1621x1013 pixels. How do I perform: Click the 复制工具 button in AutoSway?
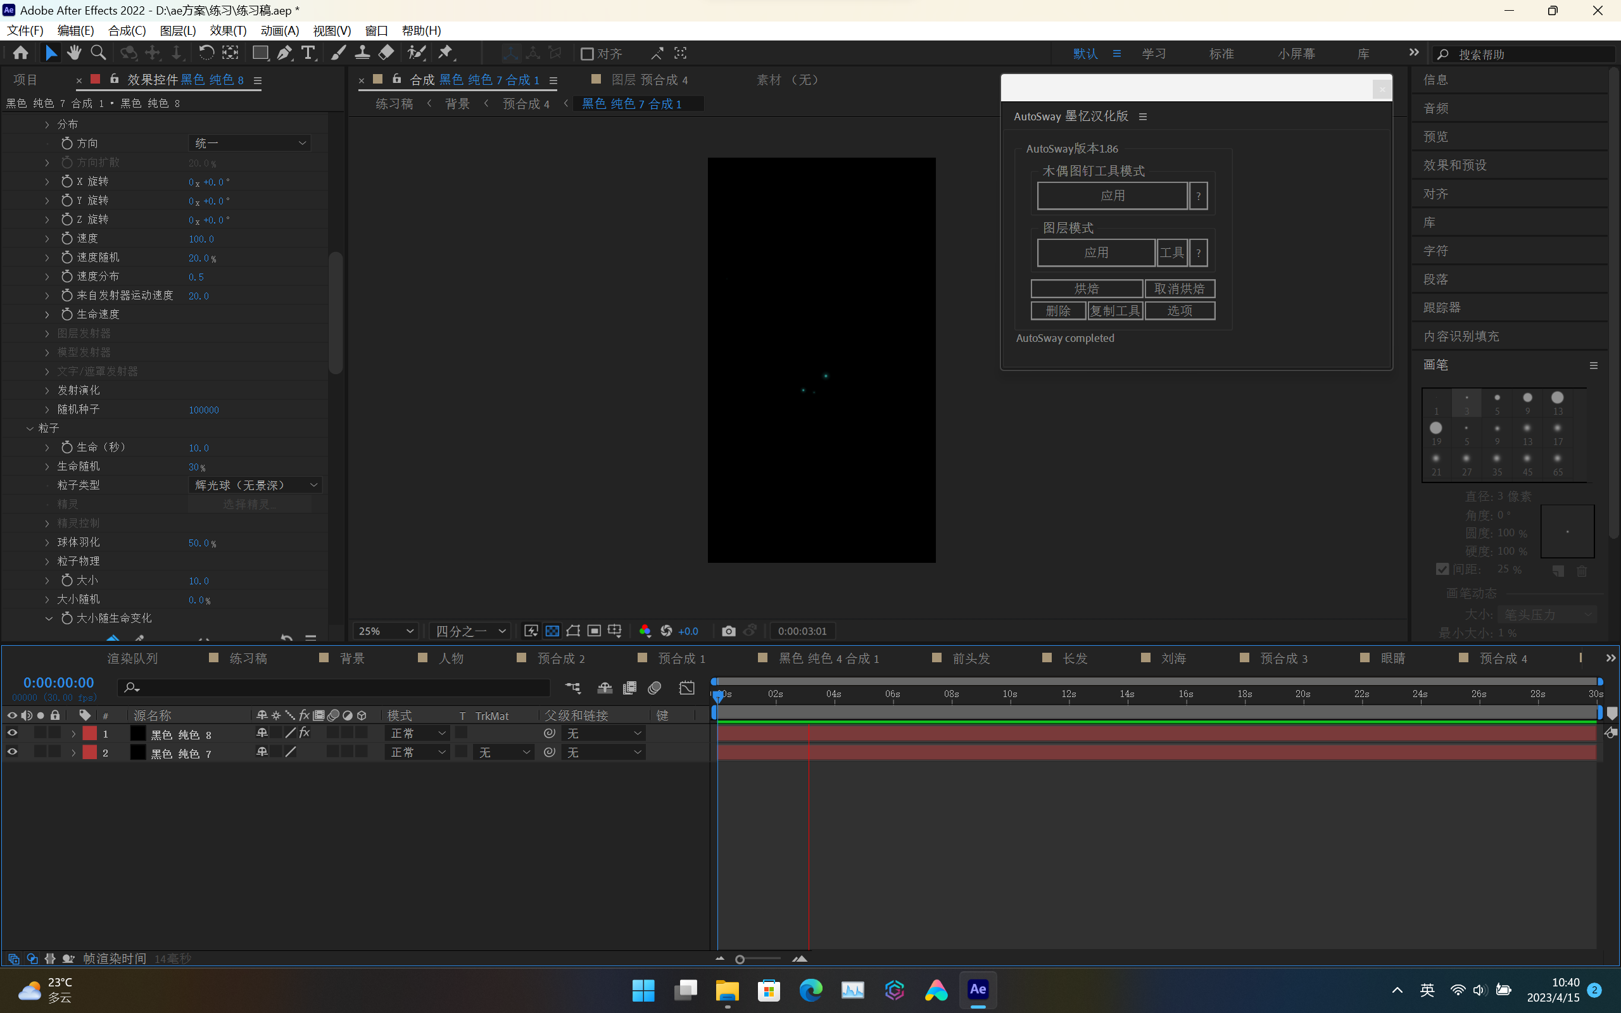pos(1114,311)
